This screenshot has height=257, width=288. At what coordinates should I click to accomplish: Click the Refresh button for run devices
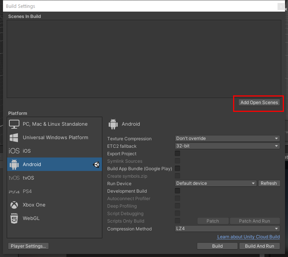tap(269, 183)
